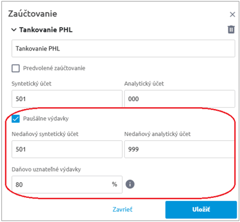
Task: Click the Daňovo uznateľné výdavky label
Action: point(46,170)
